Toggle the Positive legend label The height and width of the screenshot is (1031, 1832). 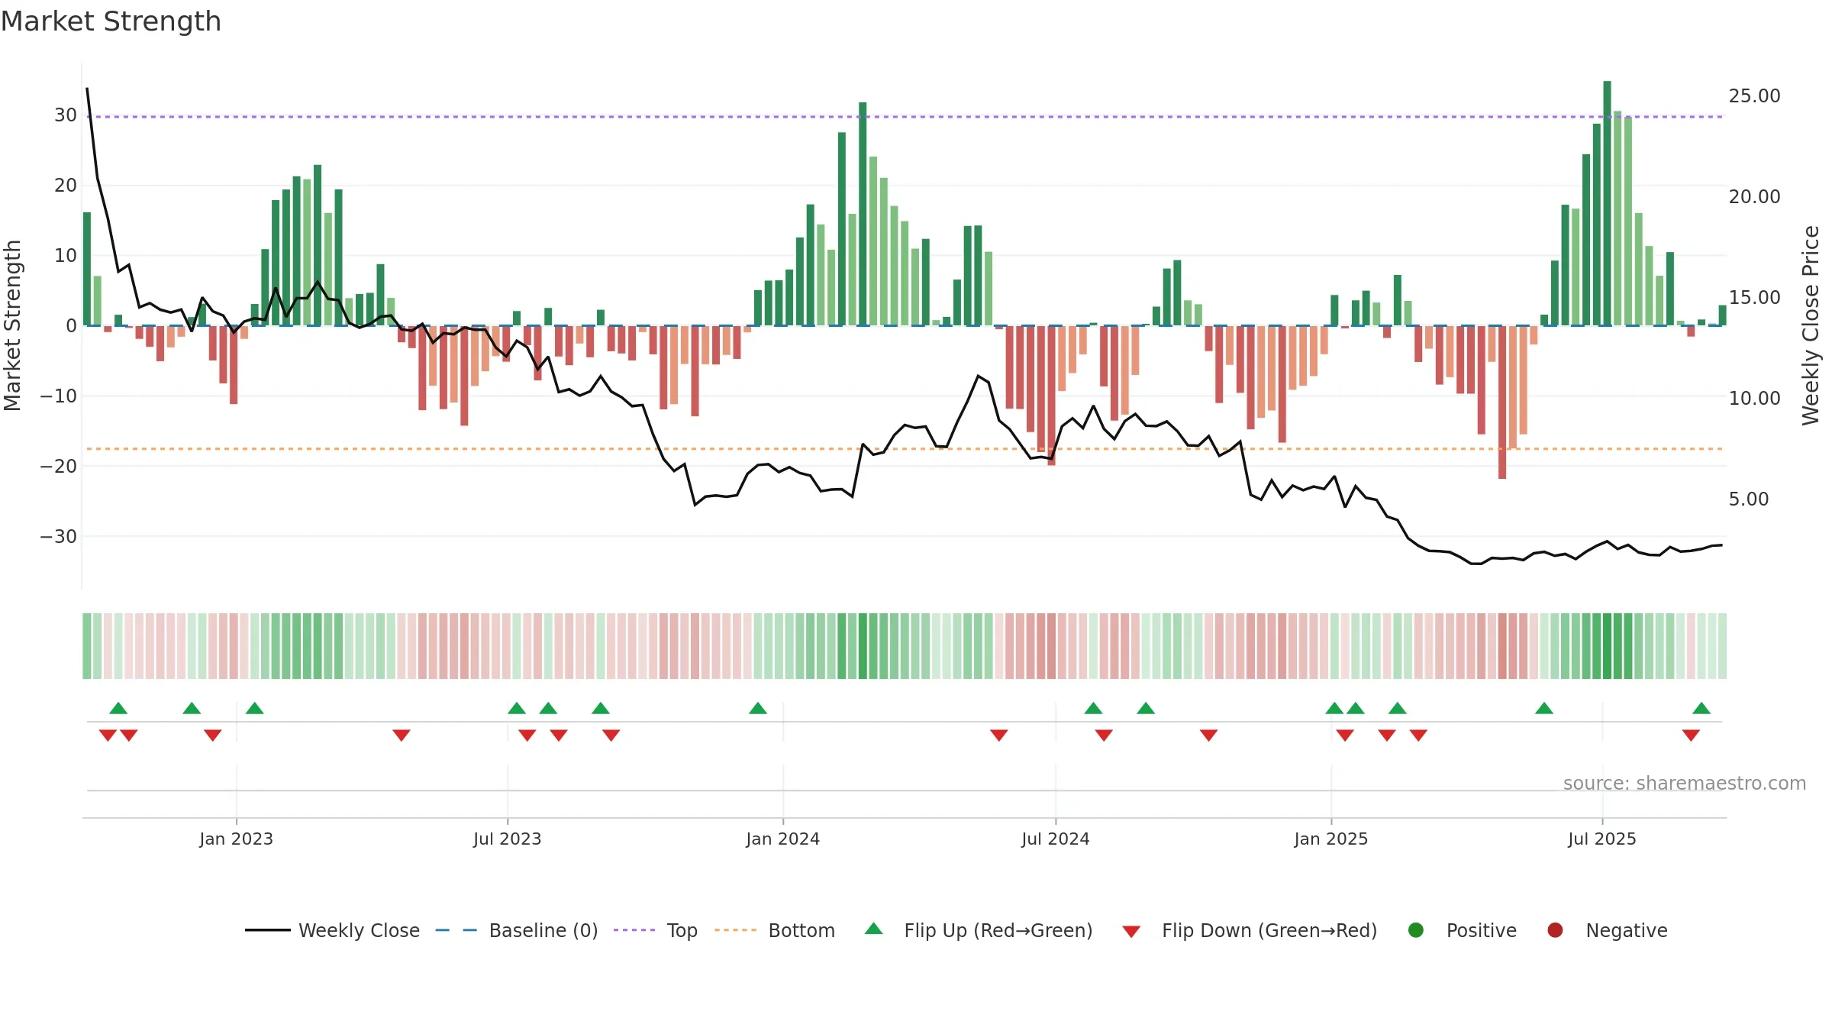tap(1482, 930)
